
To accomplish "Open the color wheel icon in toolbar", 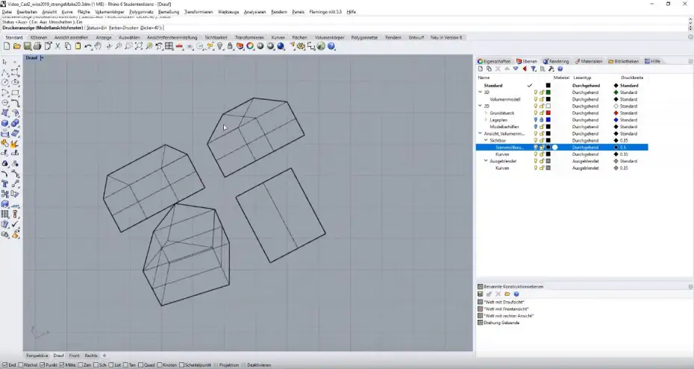I will click(x=251, y=46).
